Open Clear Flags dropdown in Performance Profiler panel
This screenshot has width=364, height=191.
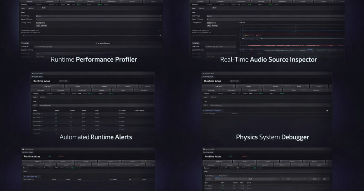pos(99,16)
